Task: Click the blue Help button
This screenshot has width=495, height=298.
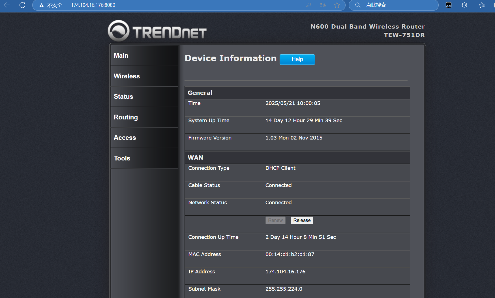Action: coord(297,59)
